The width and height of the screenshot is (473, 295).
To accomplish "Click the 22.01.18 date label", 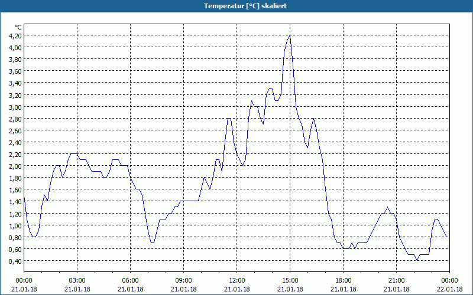I will point(449,289).
